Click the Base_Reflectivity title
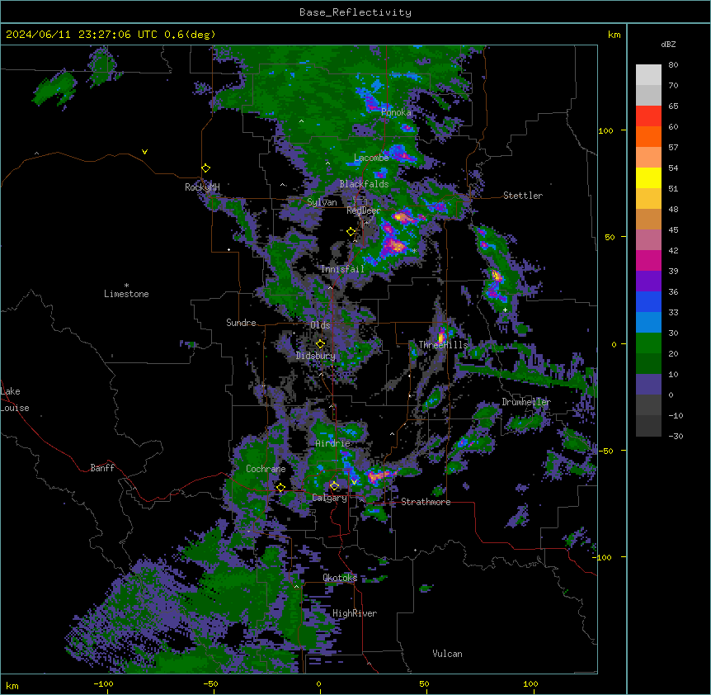 click(x=355, y=12)
